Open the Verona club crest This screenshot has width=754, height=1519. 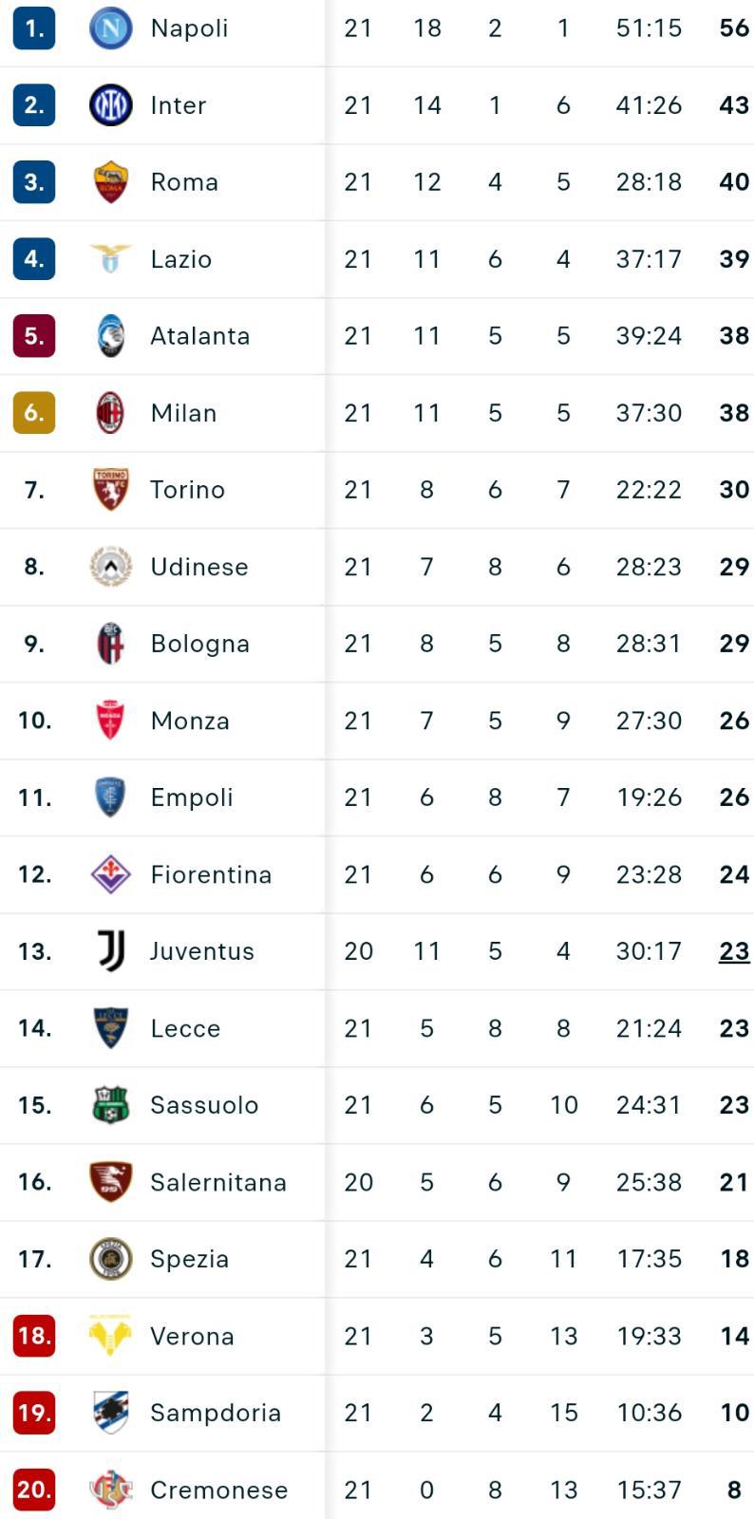coord(110,1336)
